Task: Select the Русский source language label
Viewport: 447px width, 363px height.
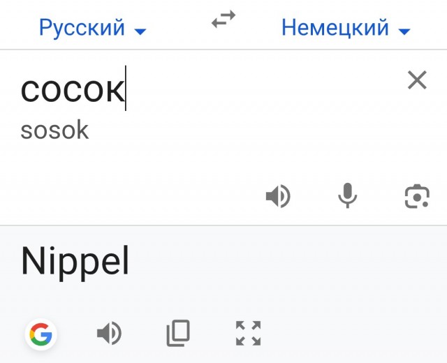Action: (82, 28)
